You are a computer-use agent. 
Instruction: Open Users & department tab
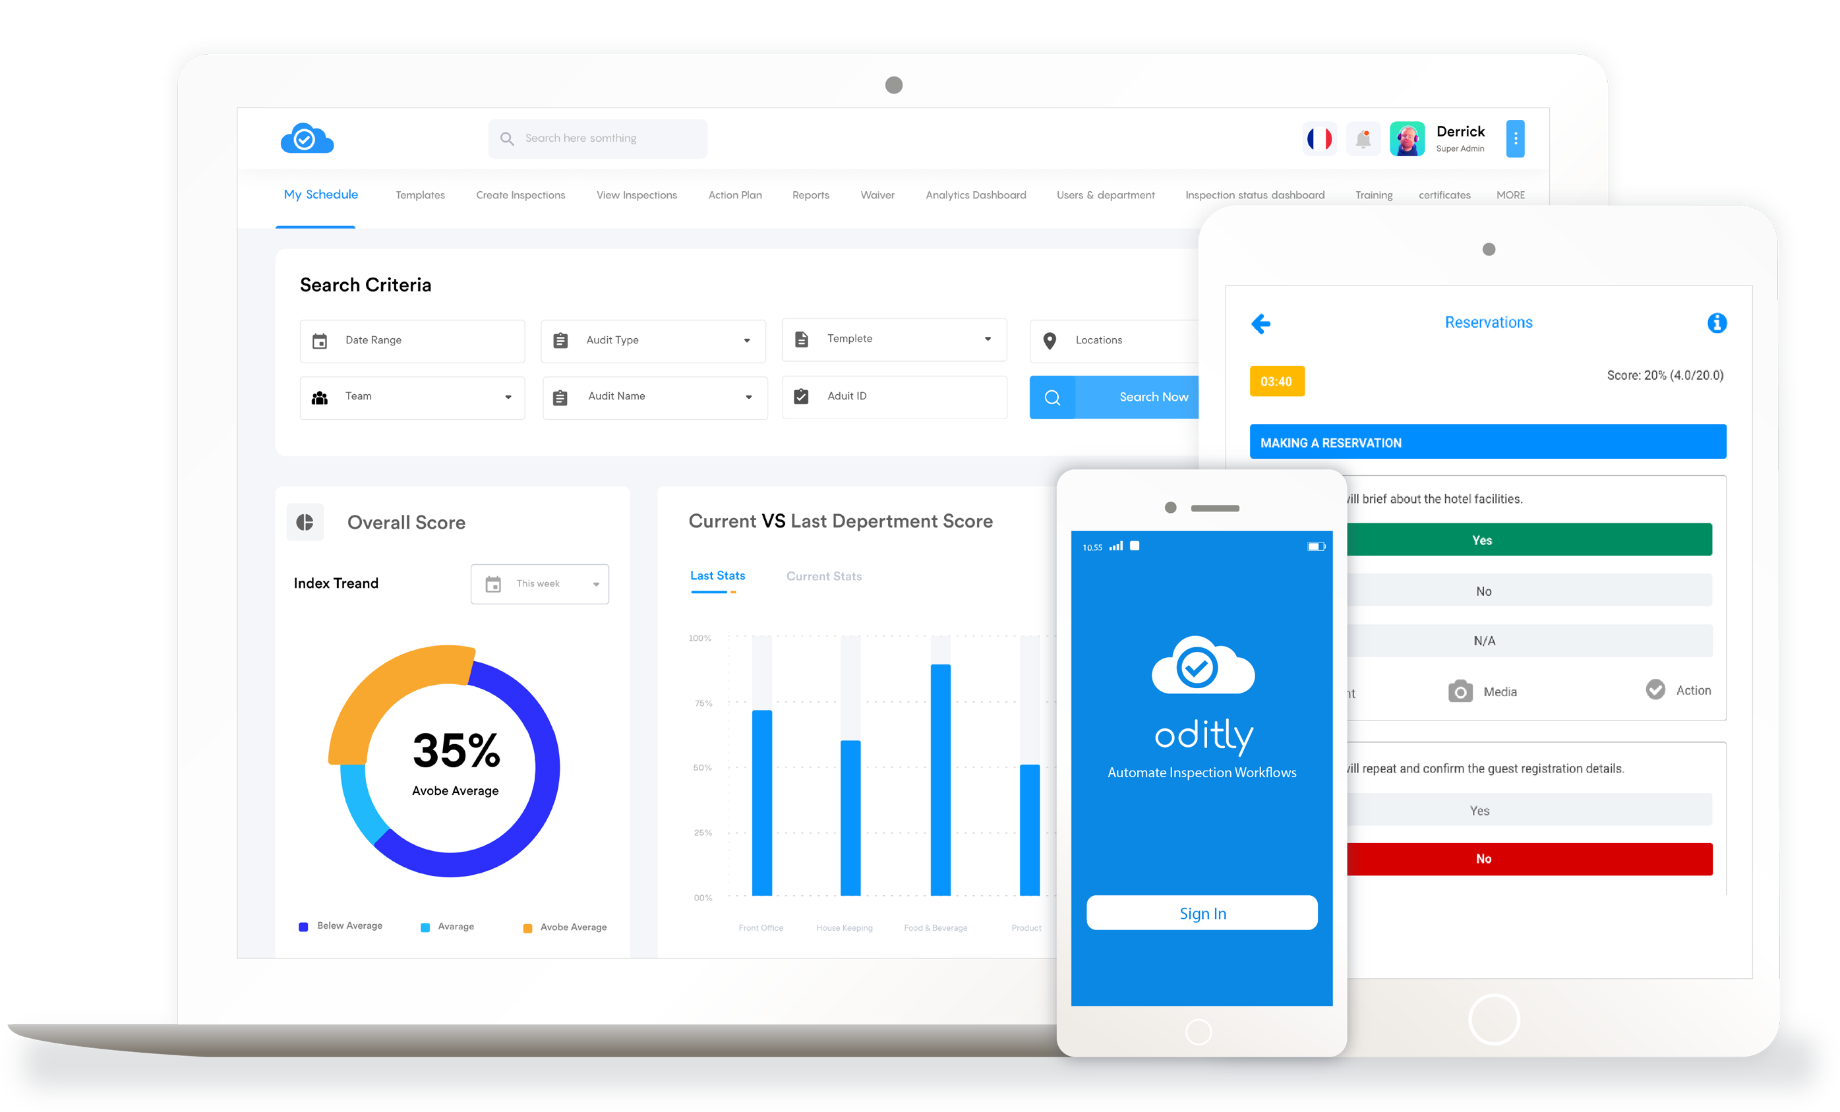[1105, 195]
